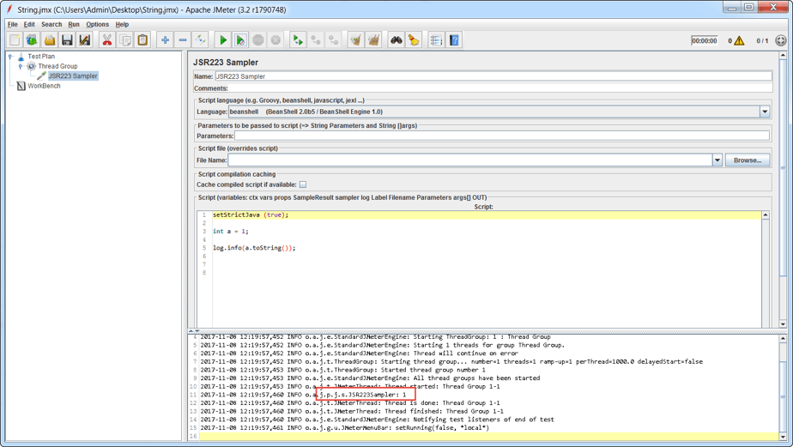Select Thread Group in the tree
Viewport: 793px width, 447px height.
coord(58,66)
